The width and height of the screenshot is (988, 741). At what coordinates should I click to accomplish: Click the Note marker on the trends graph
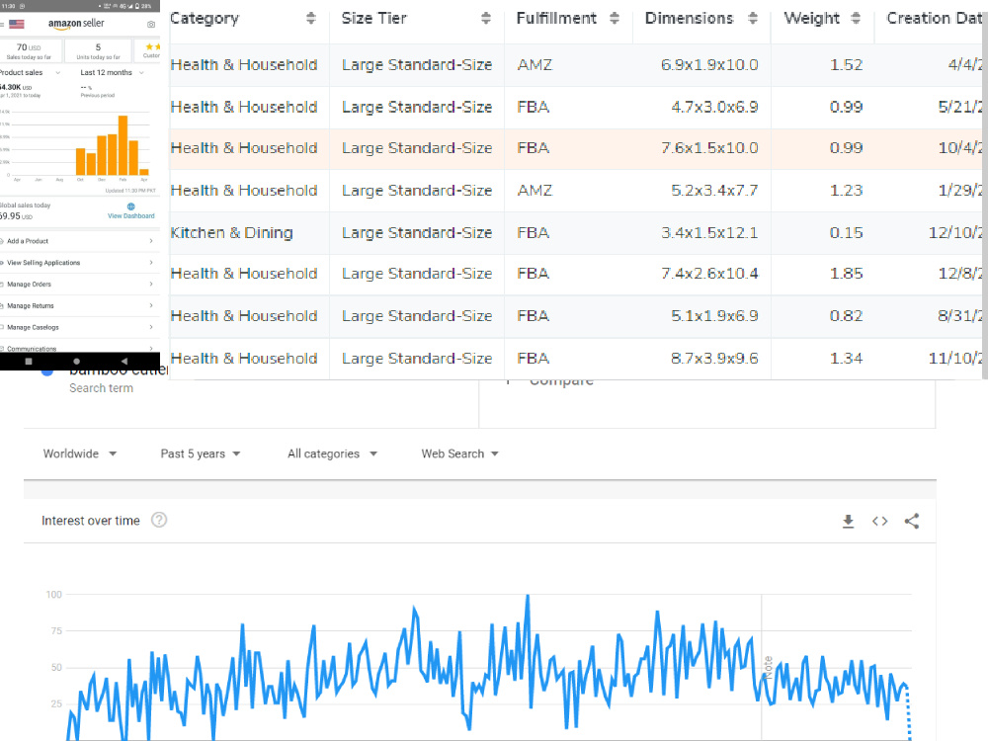click(x=768, y=667)
